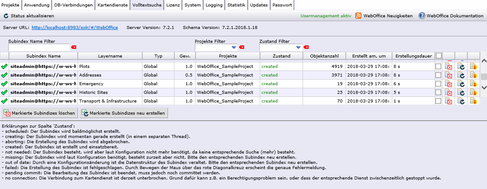This screenshot has width=487, height=189.
Task: Switch to the Lizenz tab
Action: point(173,5)
